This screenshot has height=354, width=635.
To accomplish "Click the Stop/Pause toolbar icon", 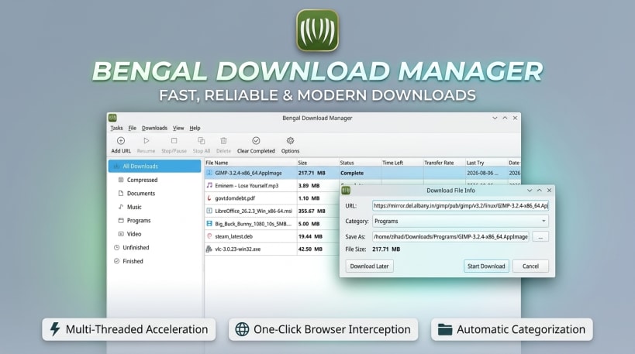I will [x=174, y=141].
